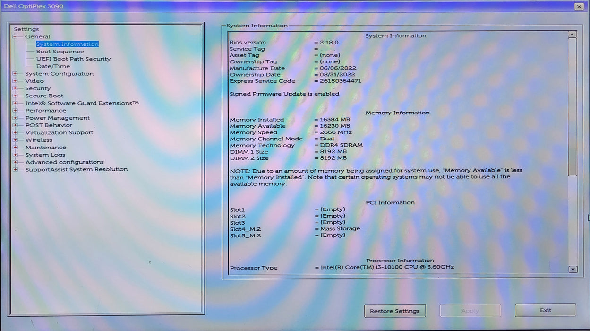Click Processor Type value Intel Core i3-10100
The image size is (590, 331).
click(x=387, y=267)
